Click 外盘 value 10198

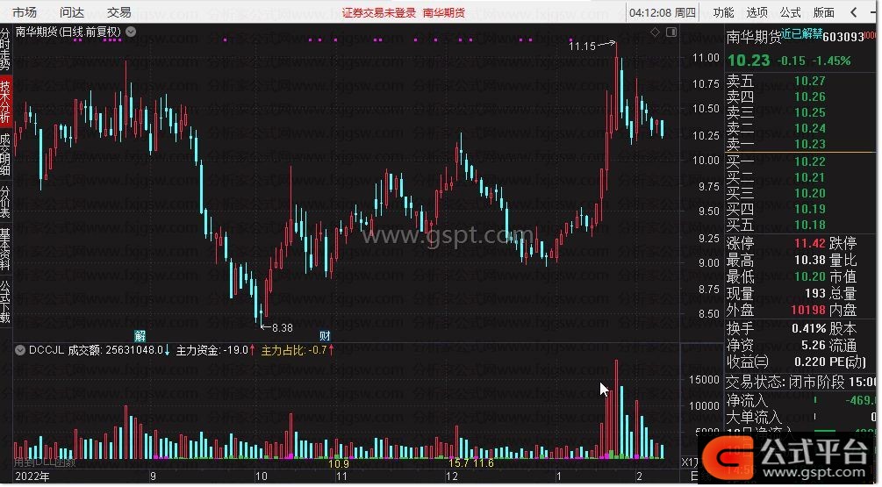808,310
